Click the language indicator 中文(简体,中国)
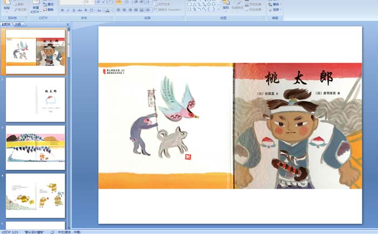This screenshot has height=234, width=378. pyautogui.click(x=69, y=232)
